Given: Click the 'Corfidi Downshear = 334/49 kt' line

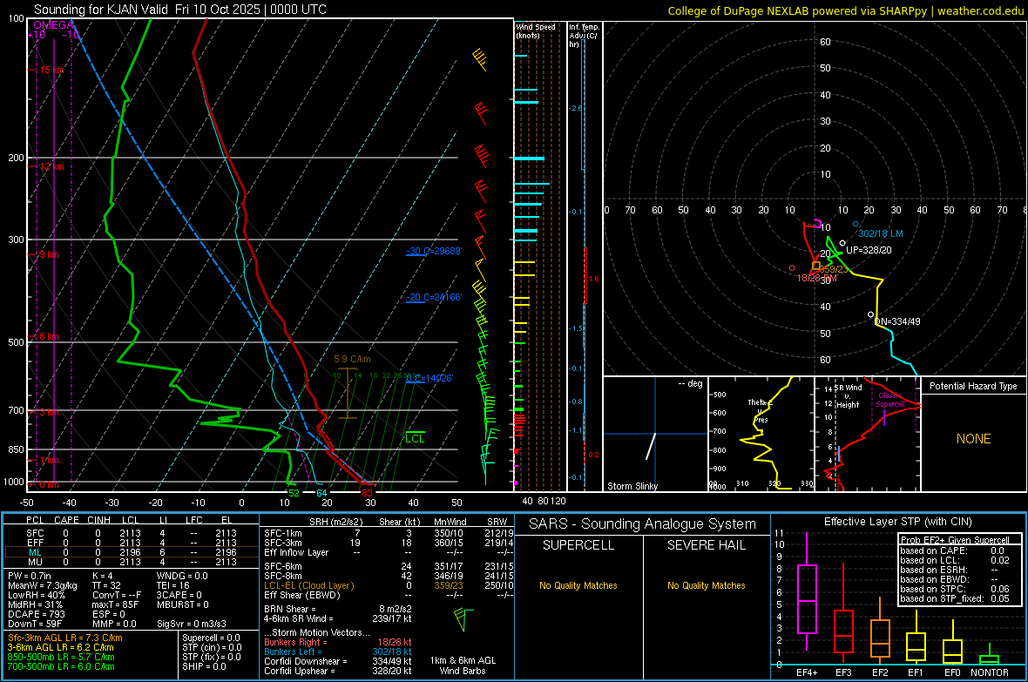Looking at the screenshot, I should tap(338, 661).
